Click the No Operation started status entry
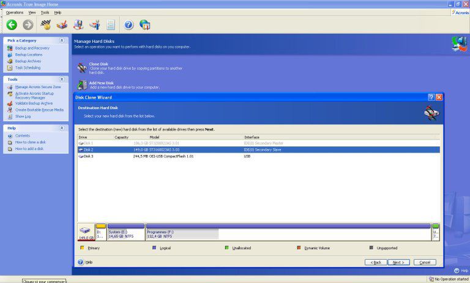The image size is (470, 283). click(449, 279)
